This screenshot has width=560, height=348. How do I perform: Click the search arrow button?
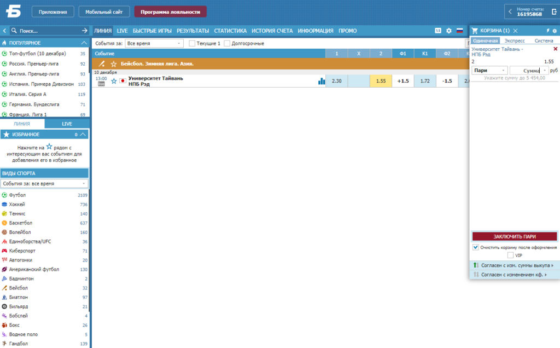(x=84, y=31)
